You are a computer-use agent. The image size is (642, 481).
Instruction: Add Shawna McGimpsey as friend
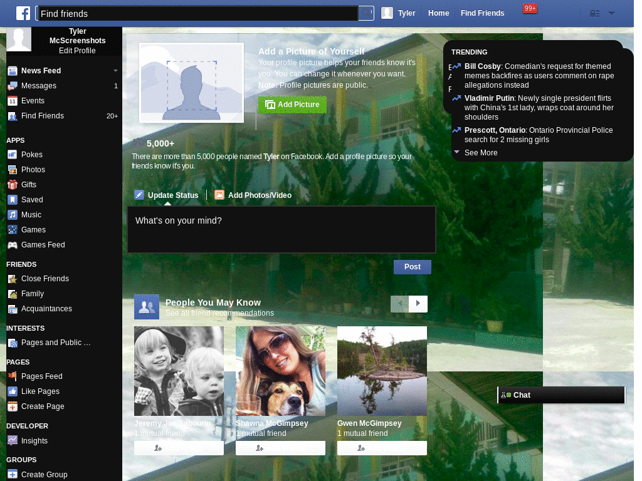point(280,448)
